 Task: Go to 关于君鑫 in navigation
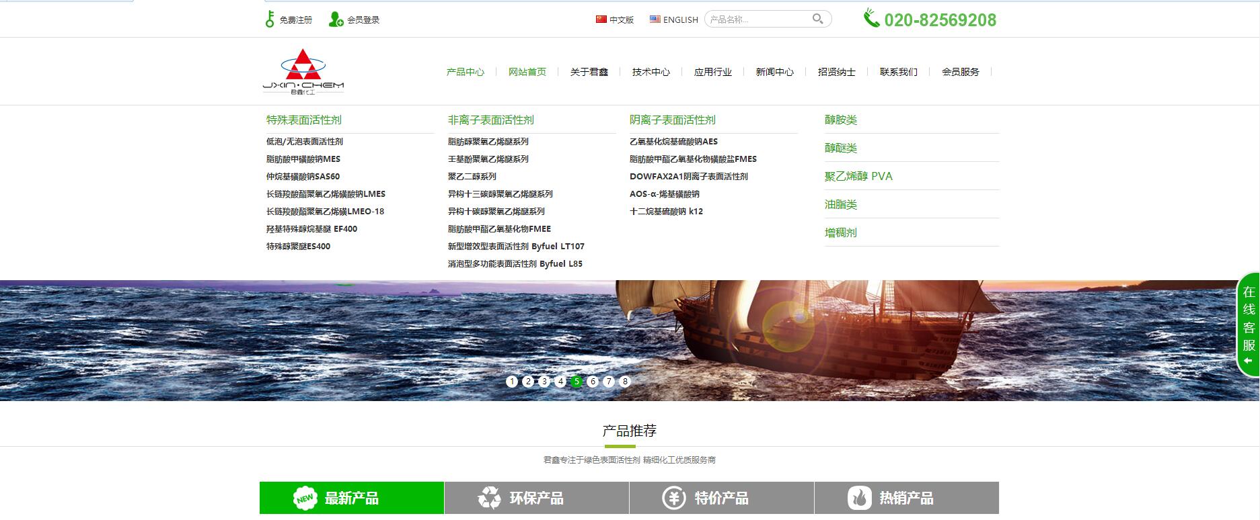(589, 72)
